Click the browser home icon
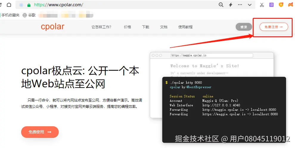The height and width of the screenshot is (148, 295). click(9, 5)
